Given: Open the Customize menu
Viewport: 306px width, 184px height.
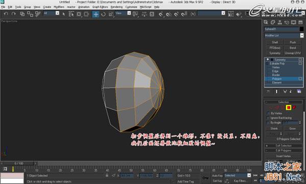Looking at the screenshot, I should tap(131, 7).
